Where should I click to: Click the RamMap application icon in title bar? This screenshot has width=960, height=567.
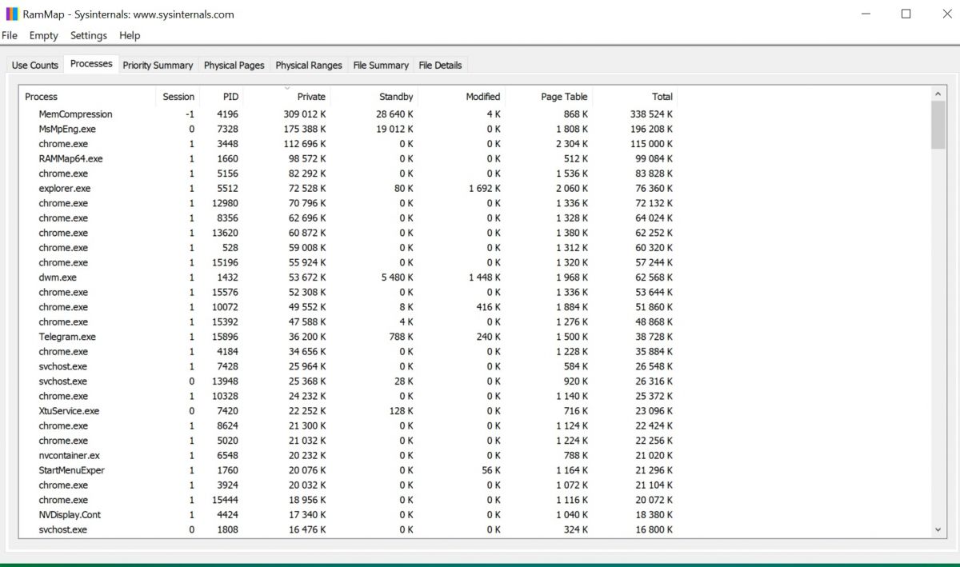pyautogui.click(x=12, y=14)
